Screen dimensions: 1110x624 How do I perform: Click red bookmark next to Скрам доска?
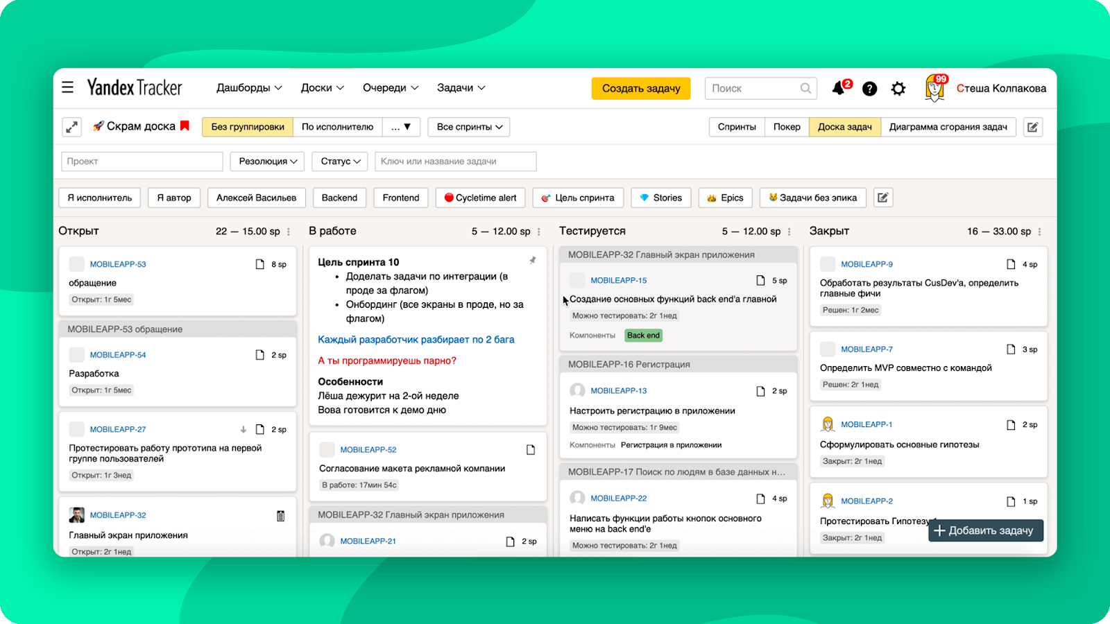[185, 125]
